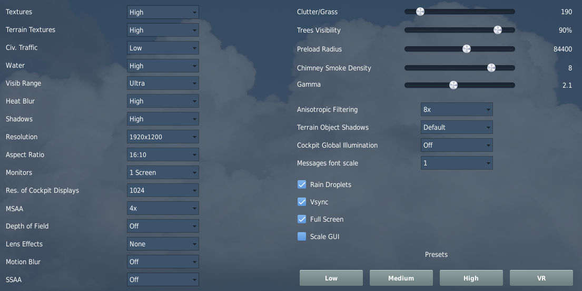Click the Trees Visibility value 90%
The image size is (582, 291).
pos(565,30)
